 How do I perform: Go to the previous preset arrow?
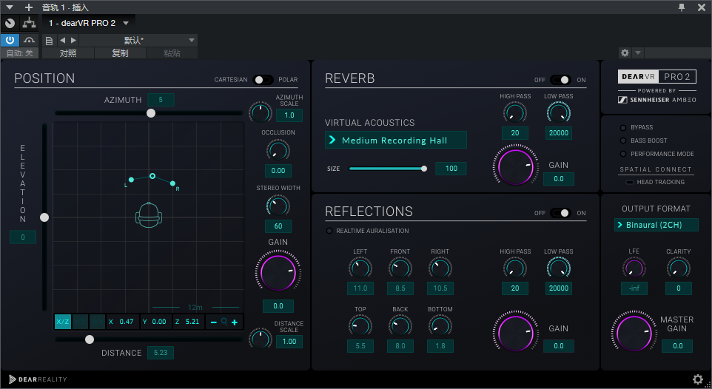63,41
